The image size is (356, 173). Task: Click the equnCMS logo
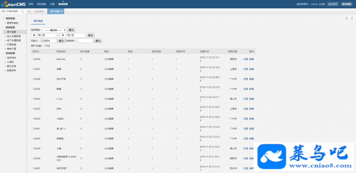pyautogui.click(x=13, y=4)
